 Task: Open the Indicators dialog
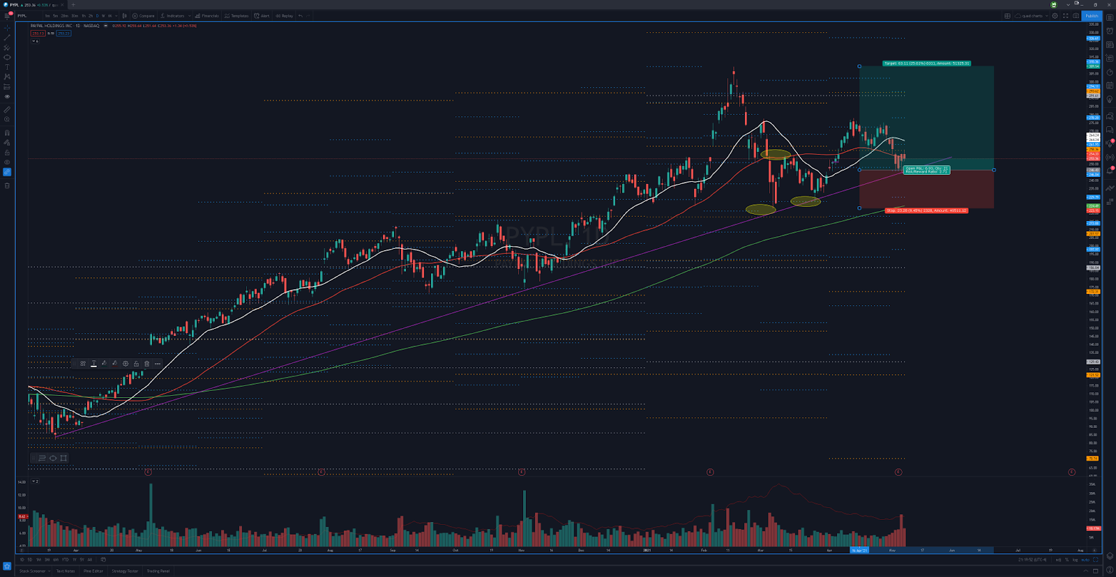[x=173, y=16]
